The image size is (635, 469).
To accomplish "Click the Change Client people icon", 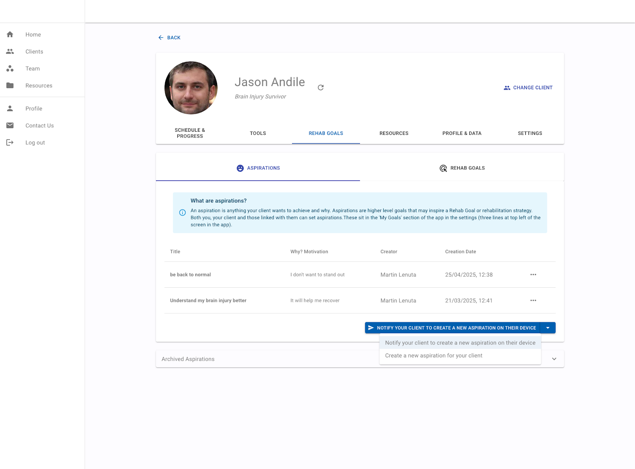I will pyautogui.click(x=507, y=88).
